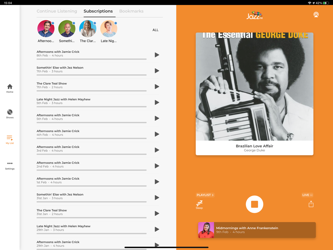Tap the Jazz FM logo
This screenshot has width=333, height=250.
(254, 15)
